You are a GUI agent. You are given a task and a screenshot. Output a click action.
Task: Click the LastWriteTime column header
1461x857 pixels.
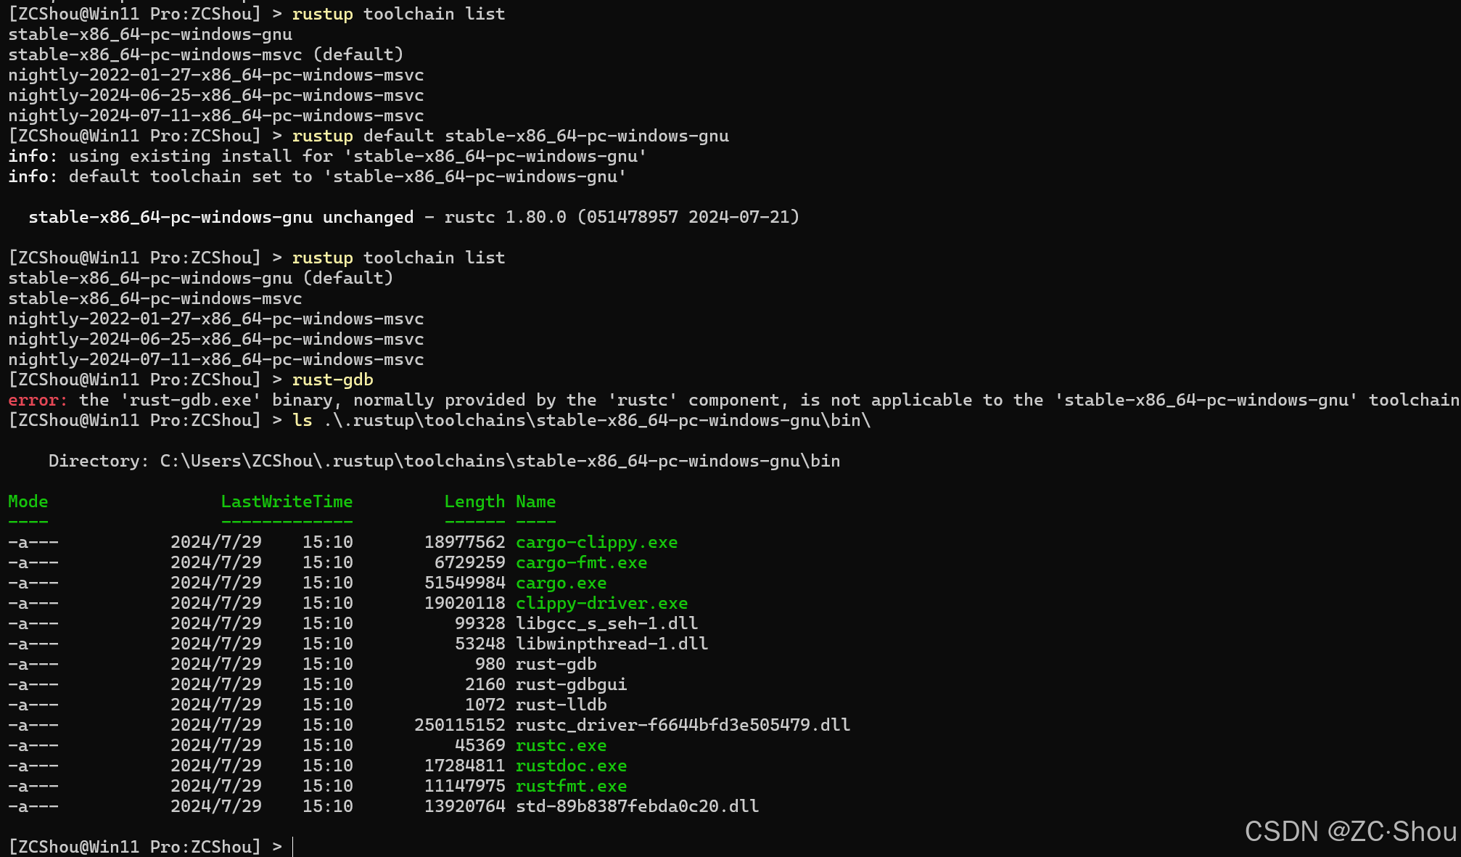click(287, 501)
